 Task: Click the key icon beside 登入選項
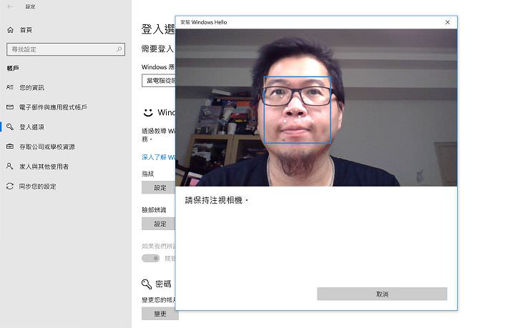10,127
